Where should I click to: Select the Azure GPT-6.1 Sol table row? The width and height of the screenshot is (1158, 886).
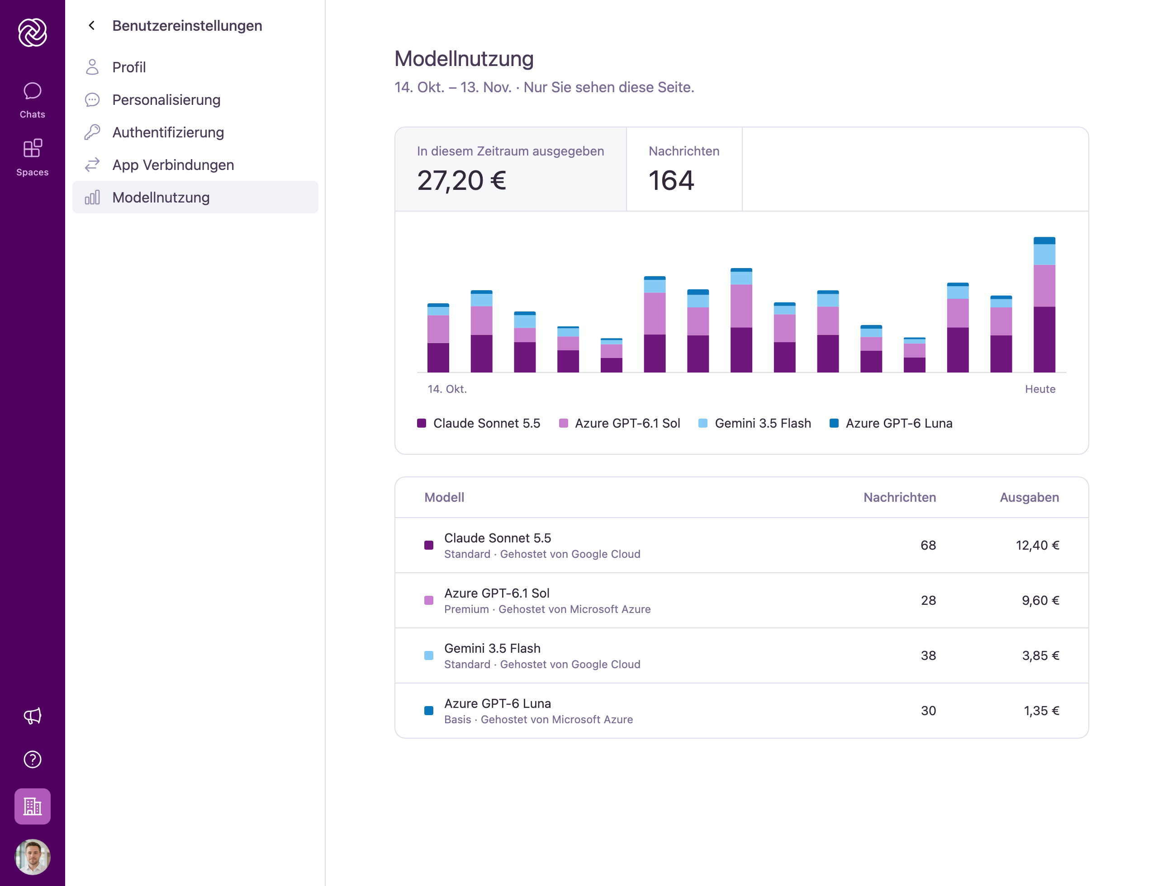click(x=741, y=600)
